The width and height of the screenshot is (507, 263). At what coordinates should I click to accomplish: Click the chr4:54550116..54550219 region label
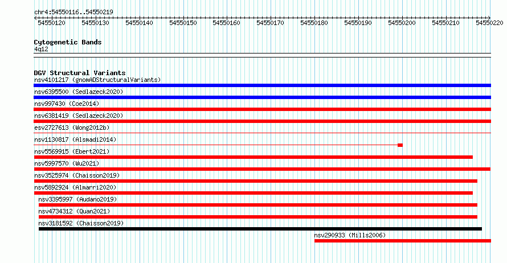[x=73, y=13]
